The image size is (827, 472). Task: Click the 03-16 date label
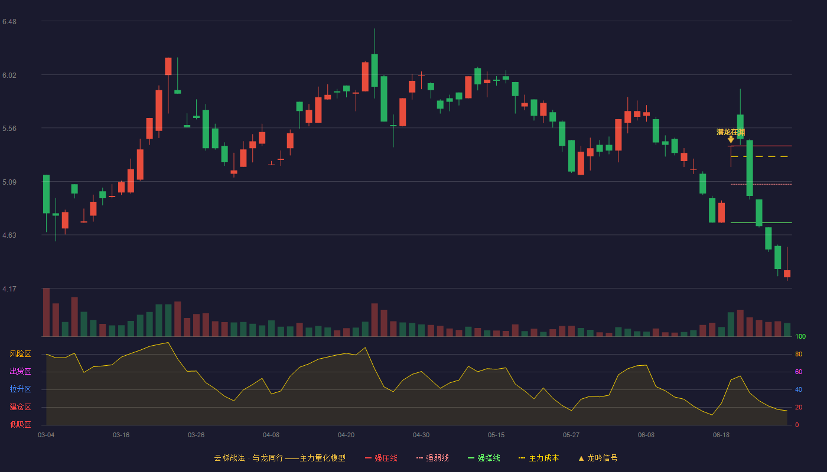click(121, 435)
